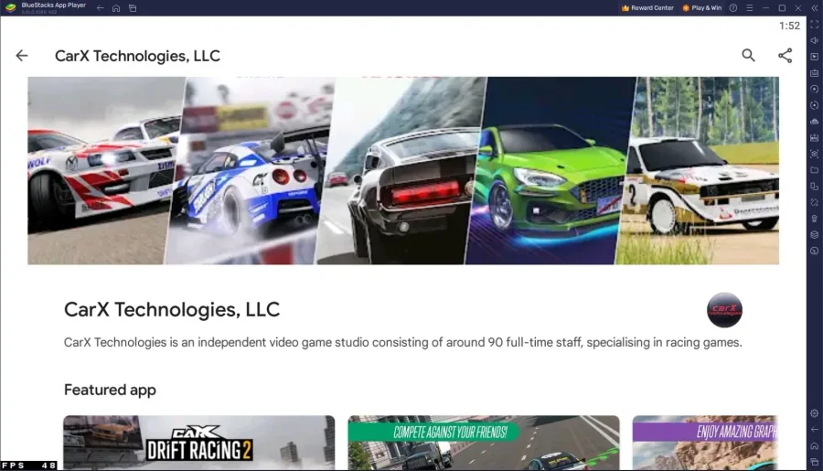Click the sync rotate circle icon in sidebar
This screenshot has height=471, width=823.
[x=814, y=105]
